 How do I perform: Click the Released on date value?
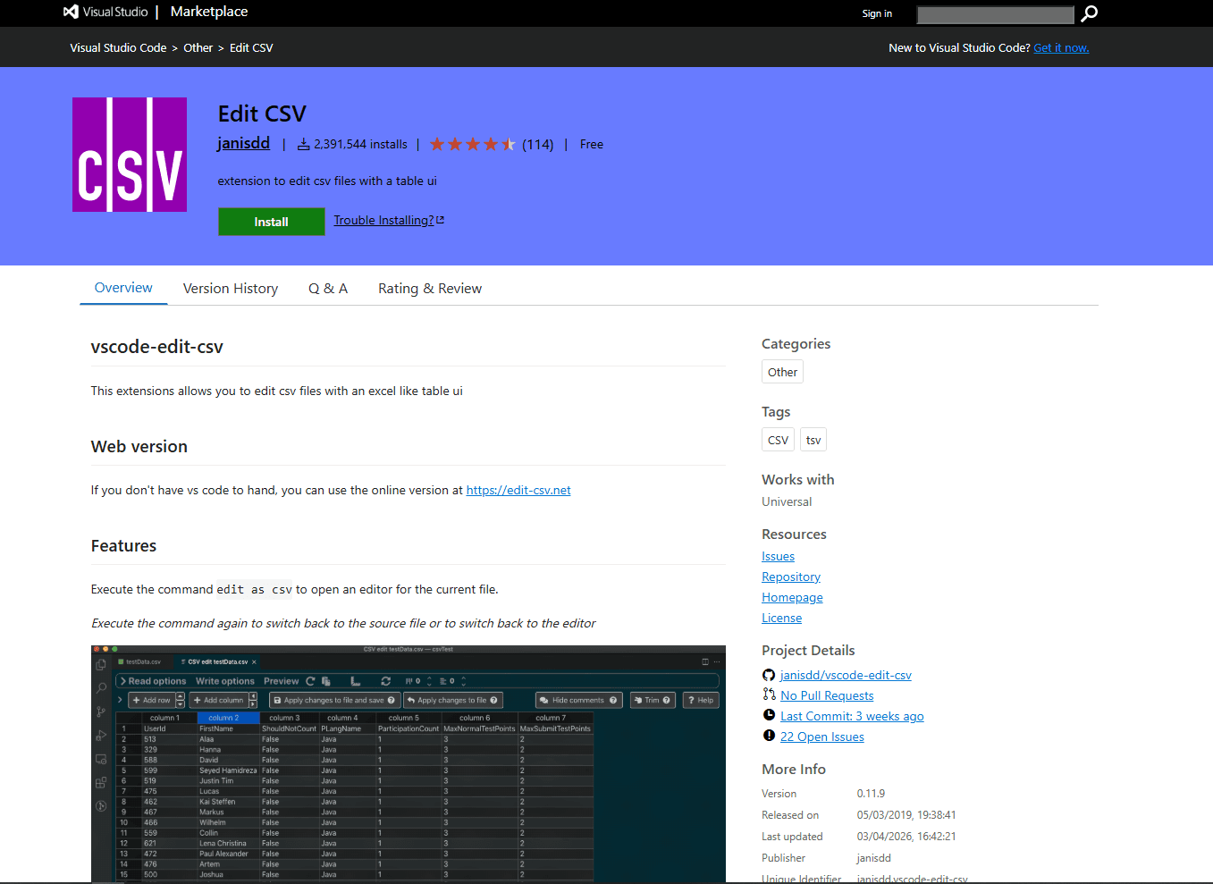point(906,815)
